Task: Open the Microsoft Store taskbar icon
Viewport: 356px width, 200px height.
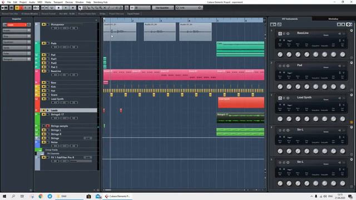Action: (89, 196)
